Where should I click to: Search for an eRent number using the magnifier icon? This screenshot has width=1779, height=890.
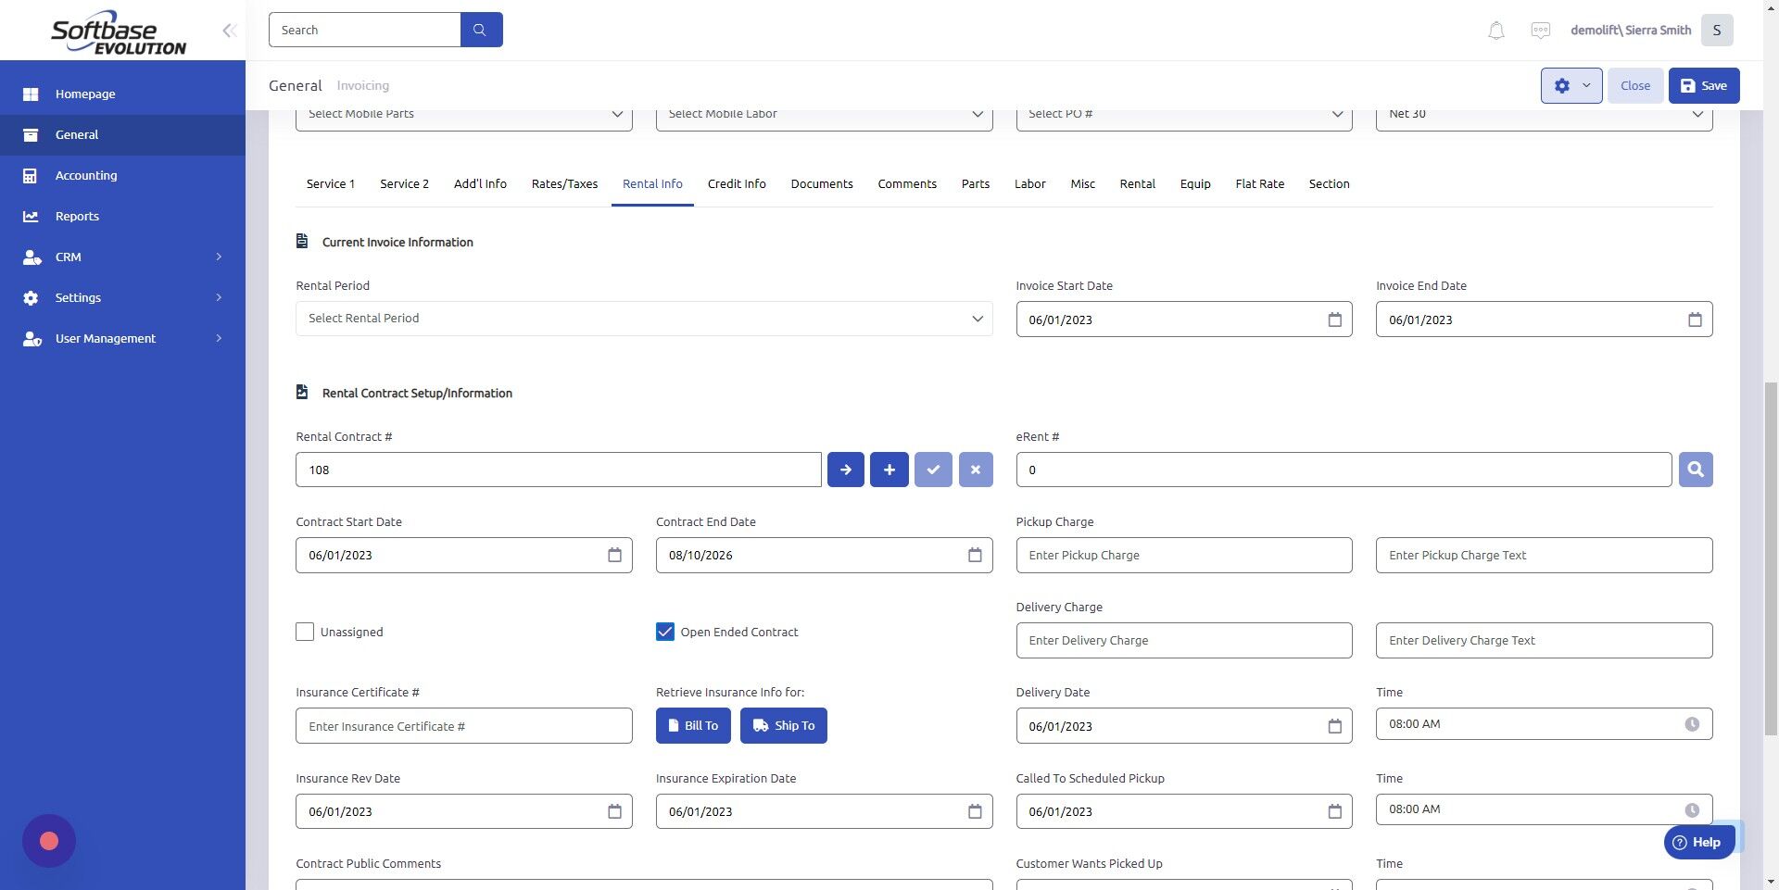(1695, 470)
